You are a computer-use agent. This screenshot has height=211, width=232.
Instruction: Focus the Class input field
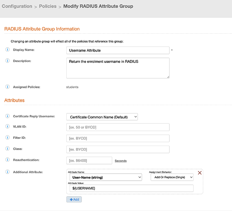(118, 149)
